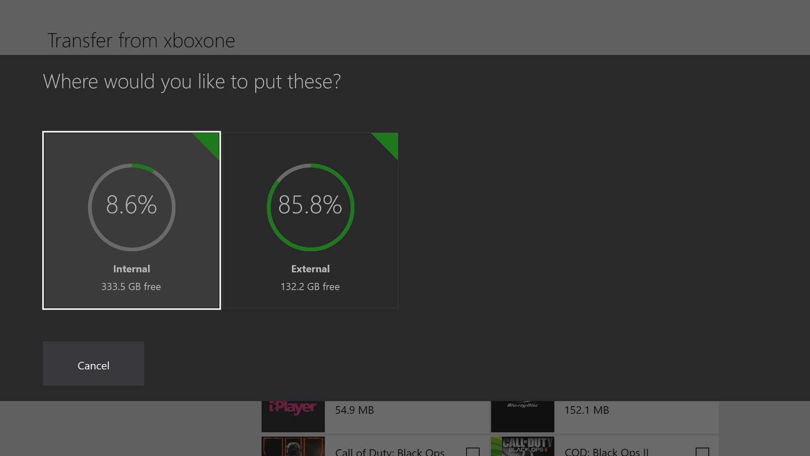Click the Transfer from xboxone header

point(141,40)
